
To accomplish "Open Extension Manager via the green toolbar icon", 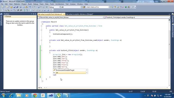I will 126,7.
